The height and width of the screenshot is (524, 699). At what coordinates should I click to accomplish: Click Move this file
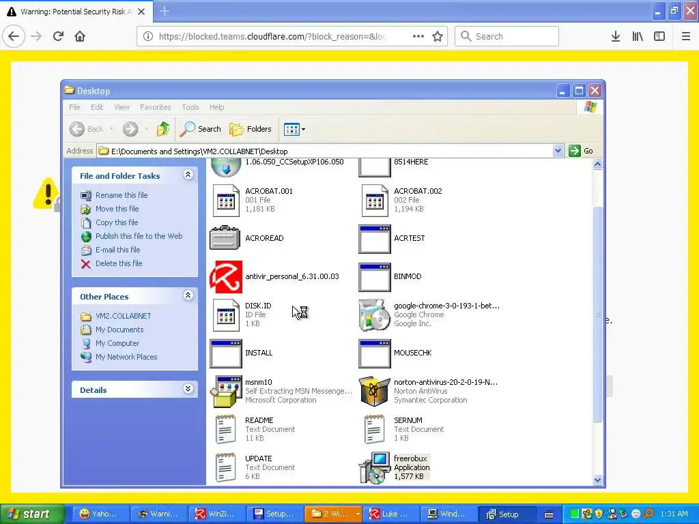pyautogui.click(x=117, y=209)
